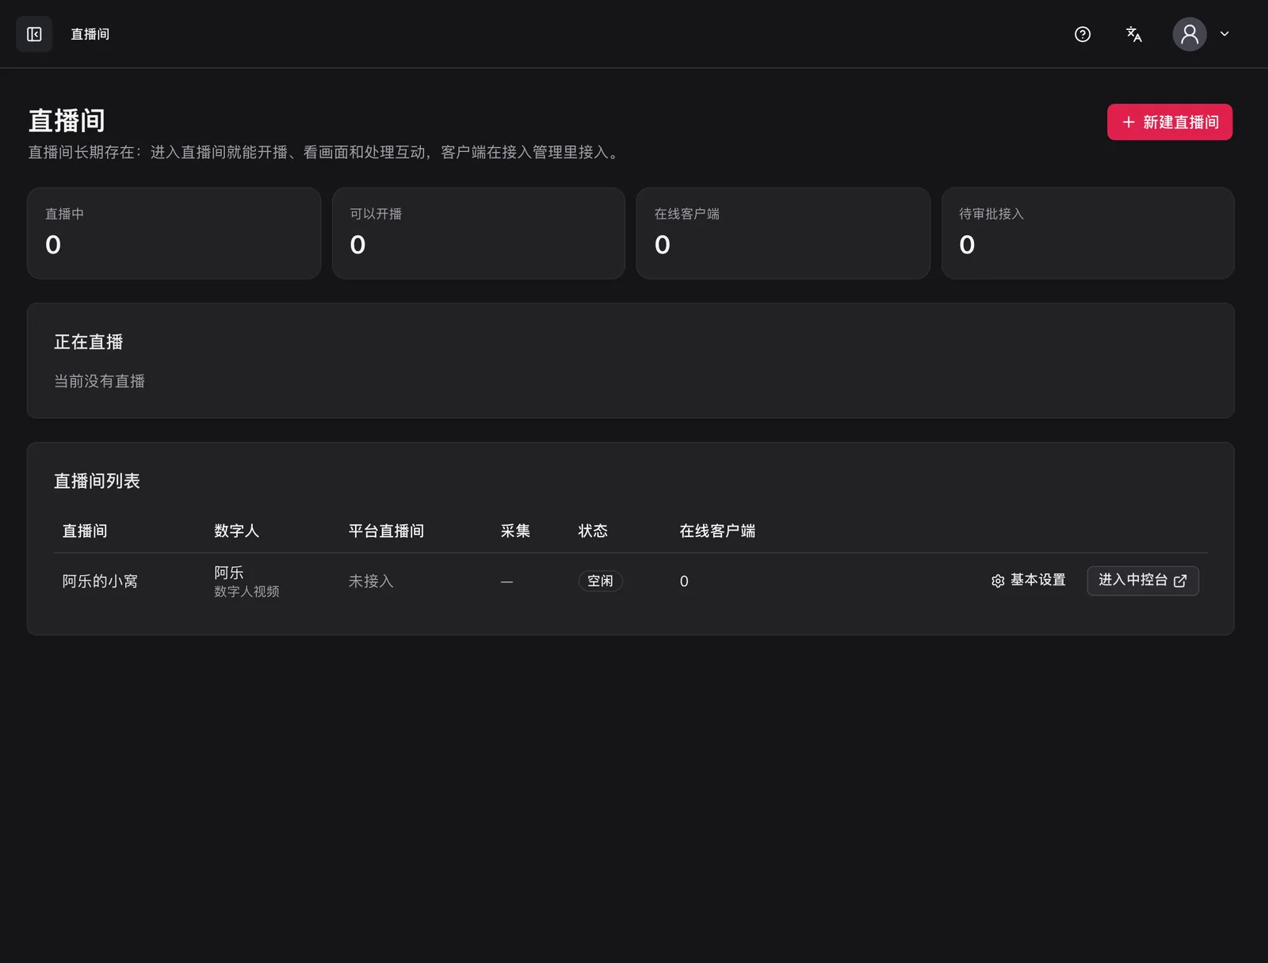1268x963 pixels.
Task: Click the 平台直播间 column header
Action: pos(387,531)
